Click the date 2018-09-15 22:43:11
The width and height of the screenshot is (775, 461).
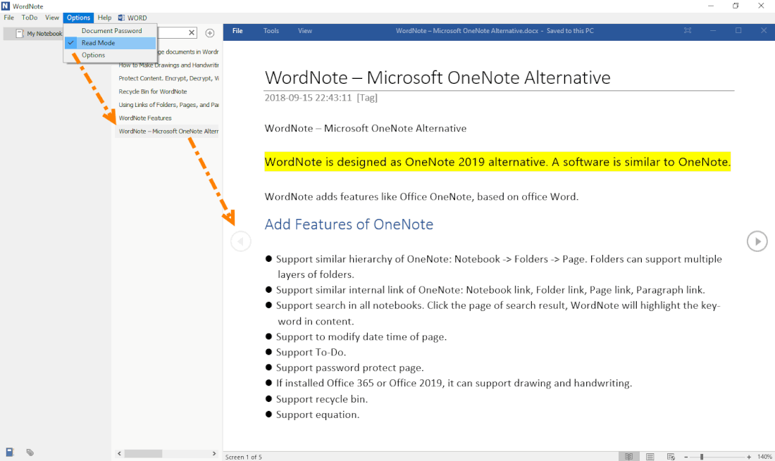pyautogui.click(x=308, y=98)
